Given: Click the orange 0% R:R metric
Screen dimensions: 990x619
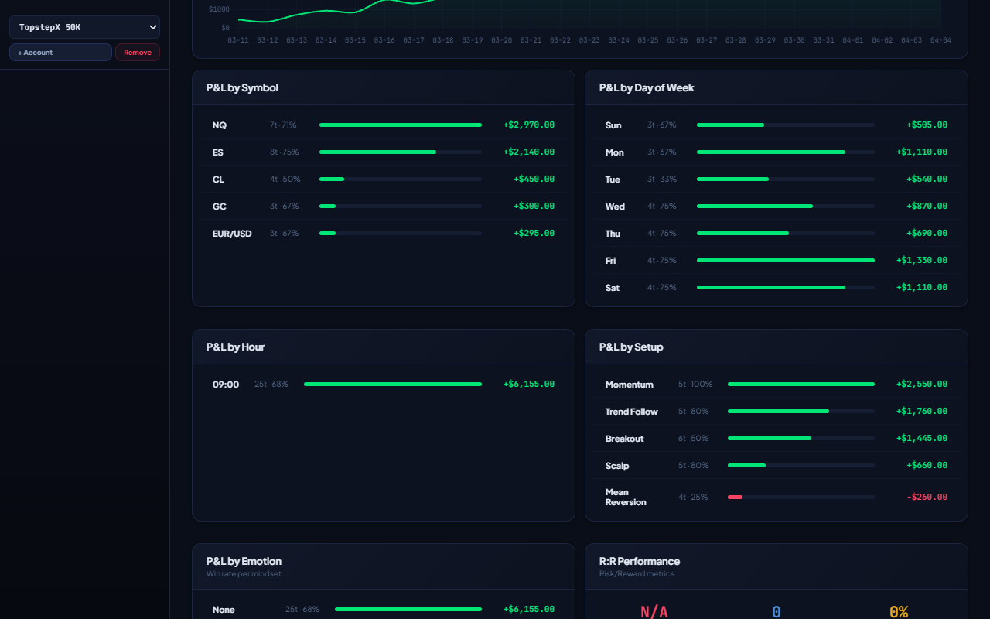Looking at the screenshot, I should (x=899, y=611).
